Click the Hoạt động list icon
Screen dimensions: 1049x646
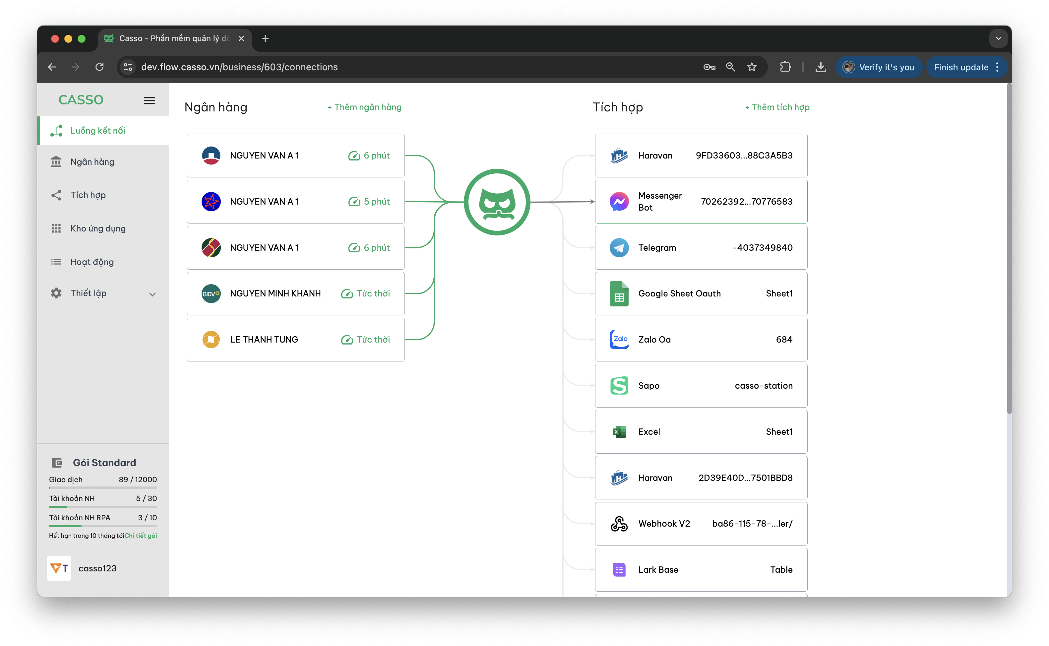click(x=56, y=262)
